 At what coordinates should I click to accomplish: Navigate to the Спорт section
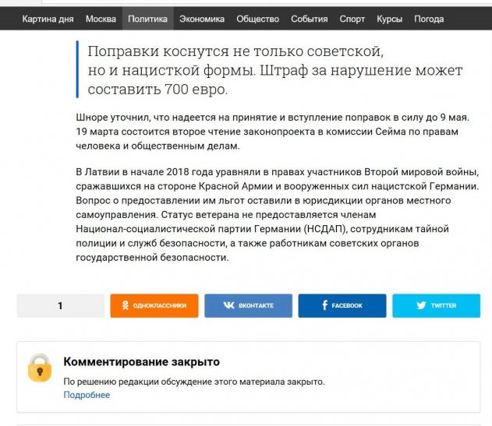click(352, 19)
